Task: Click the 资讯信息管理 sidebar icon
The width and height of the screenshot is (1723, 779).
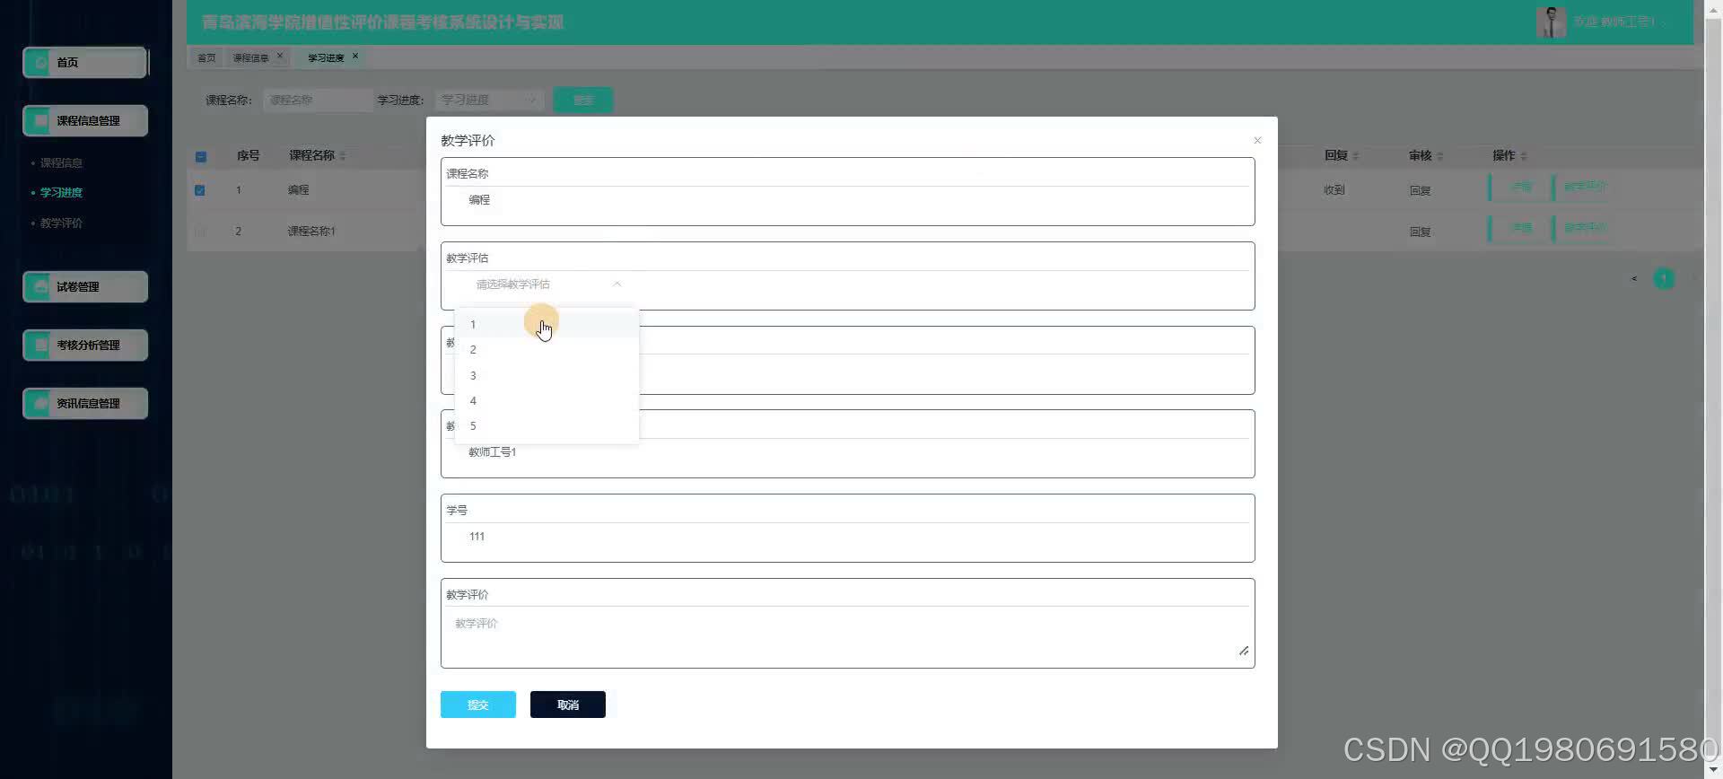Action: click(39, 403)
